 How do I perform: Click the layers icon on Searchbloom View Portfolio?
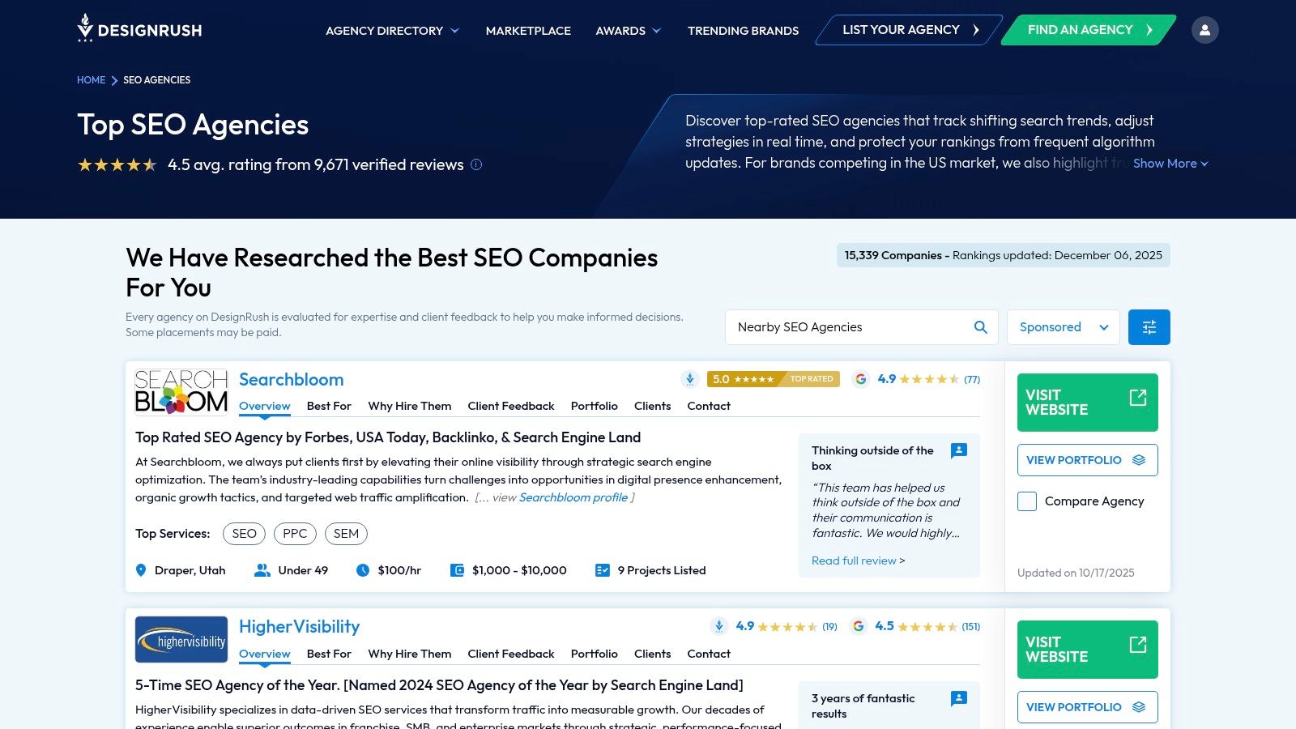[x=1139, y=460]
